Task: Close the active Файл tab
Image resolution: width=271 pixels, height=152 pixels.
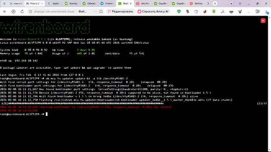Action: [131, 4]
